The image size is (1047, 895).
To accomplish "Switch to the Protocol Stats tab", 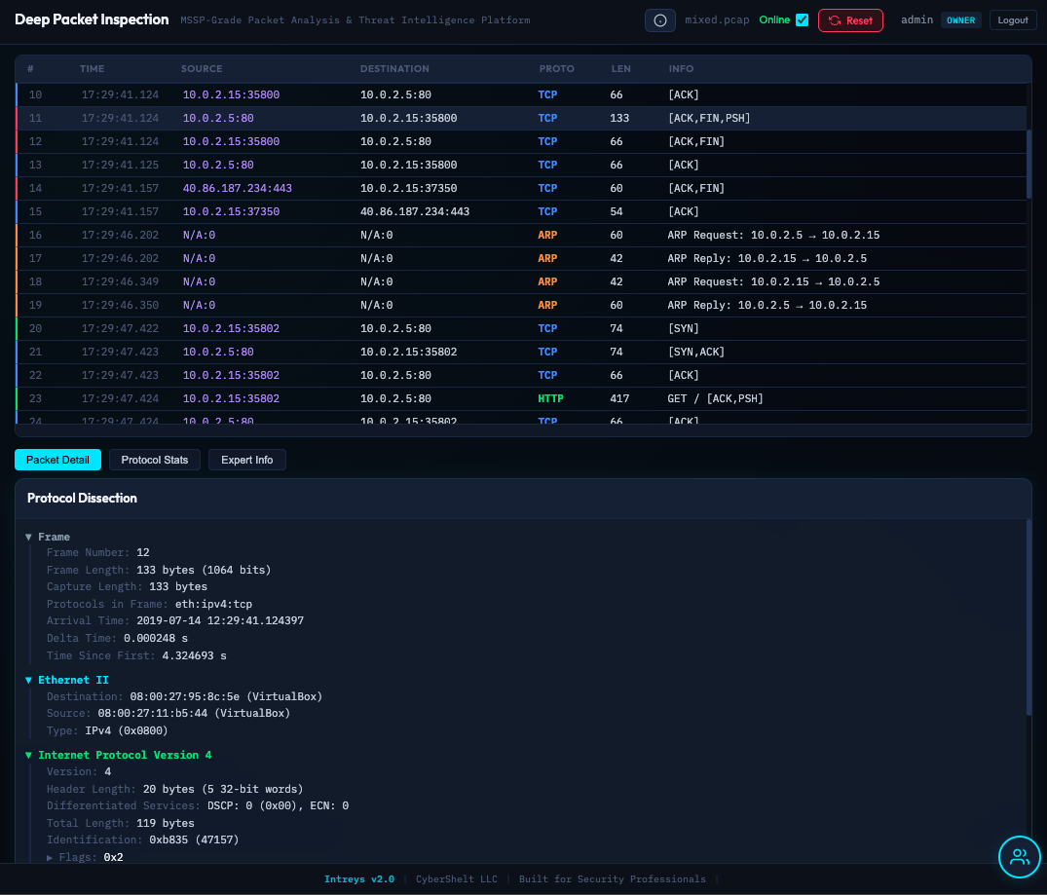I will coord(154,460).
